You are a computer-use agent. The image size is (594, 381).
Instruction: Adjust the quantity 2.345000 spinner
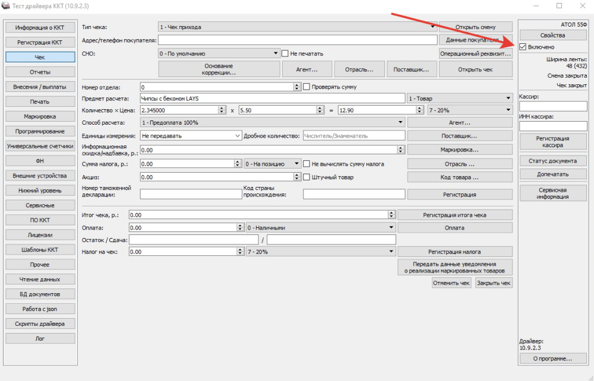(x=222, y=110)
